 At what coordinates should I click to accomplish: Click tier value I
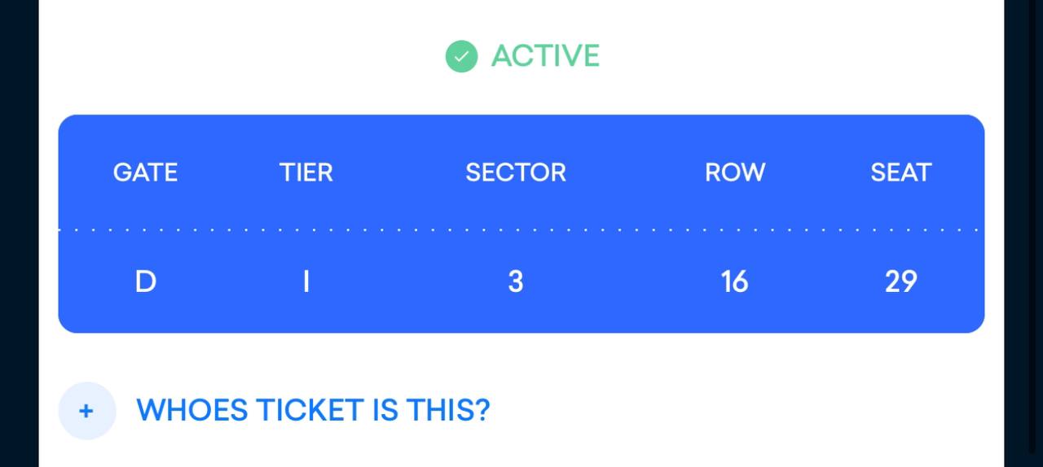point(306,282)
